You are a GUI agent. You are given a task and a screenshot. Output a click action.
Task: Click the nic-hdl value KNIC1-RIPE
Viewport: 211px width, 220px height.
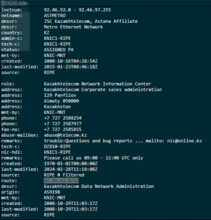pos(57,152)
